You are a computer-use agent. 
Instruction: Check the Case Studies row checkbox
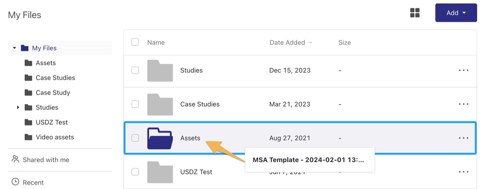tap(135, 104)
